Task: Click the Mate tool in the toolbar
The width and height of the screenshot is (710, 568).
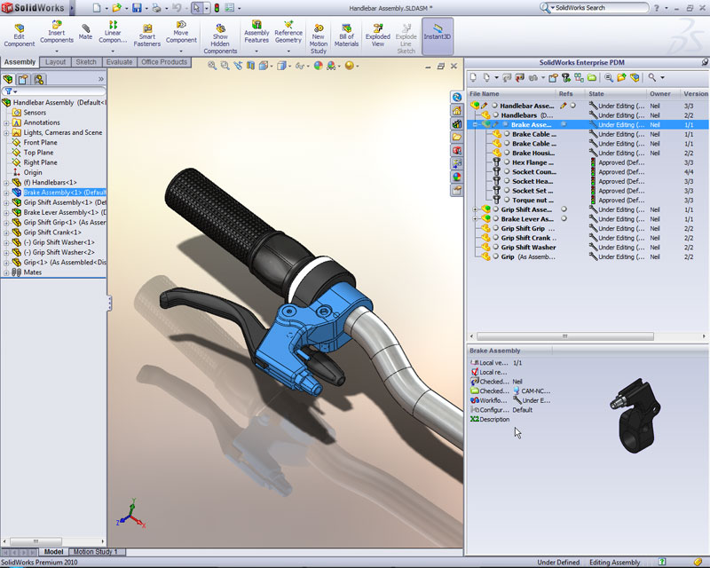Action: coord(85,30)
